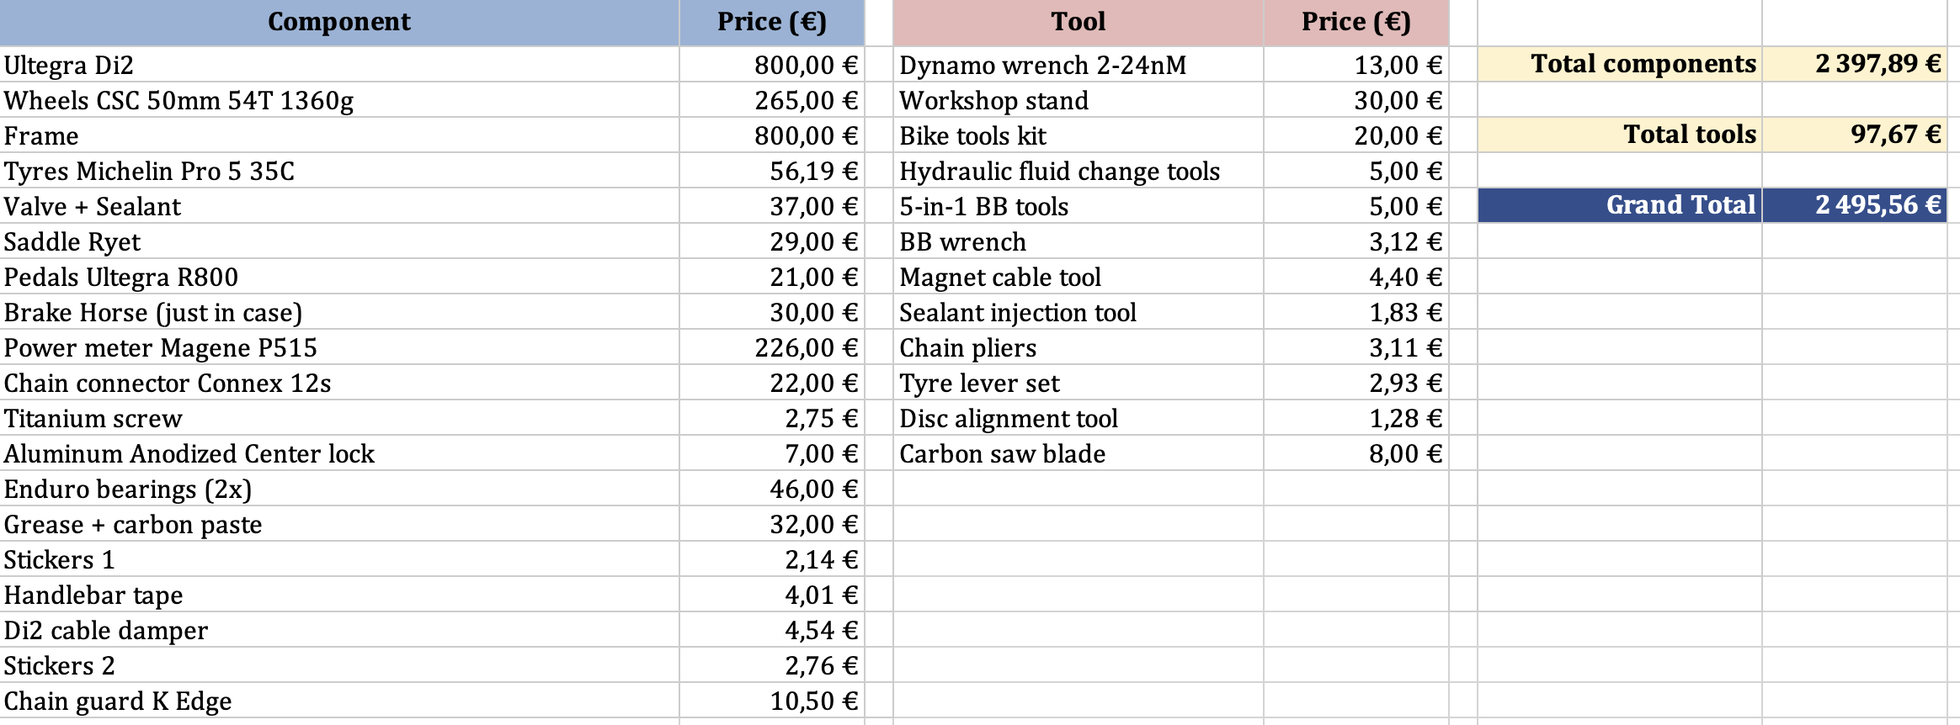
Task: Click the Sealant injection tool price cell
Action: pos(1356,312)
